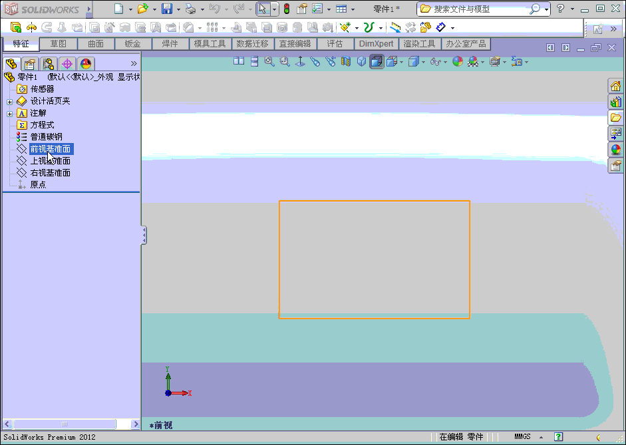Print using the printer icon
Viewport: 626px width, 445px height.
coord(191,9)
